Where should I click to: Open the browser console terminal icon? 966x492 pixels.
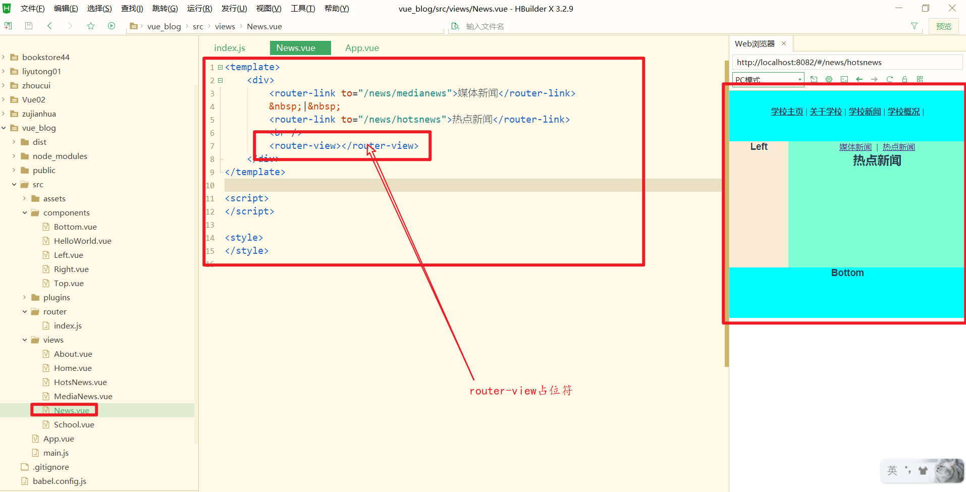(844, 79)
